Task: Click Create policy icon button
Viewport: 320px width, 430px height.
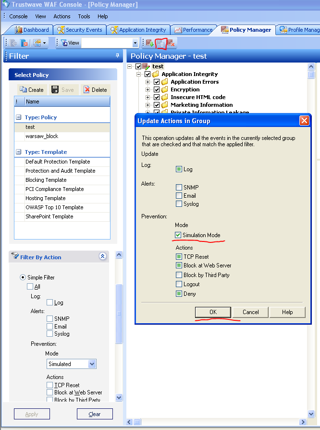Action: [x=32, y=89]
